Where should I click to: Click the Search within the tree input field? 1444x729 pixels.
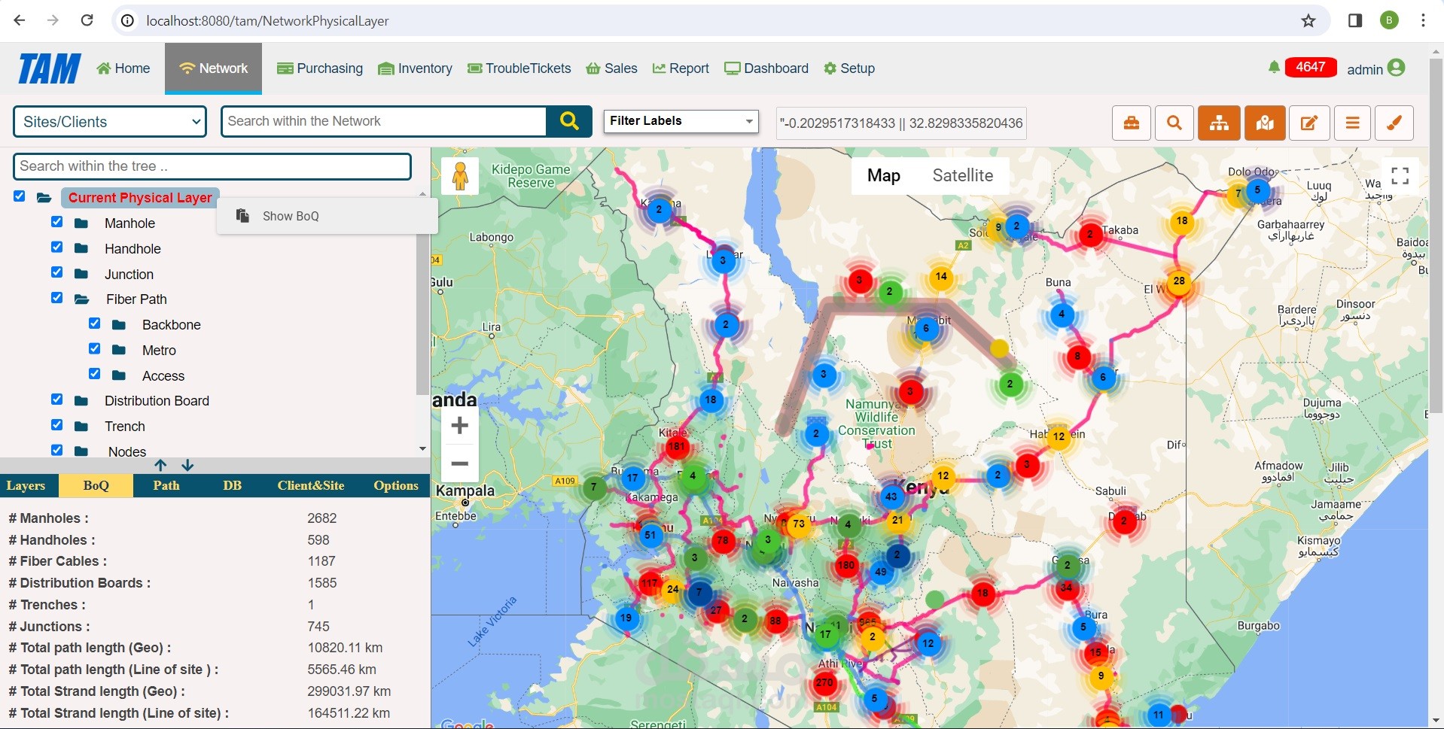point(212,166)
